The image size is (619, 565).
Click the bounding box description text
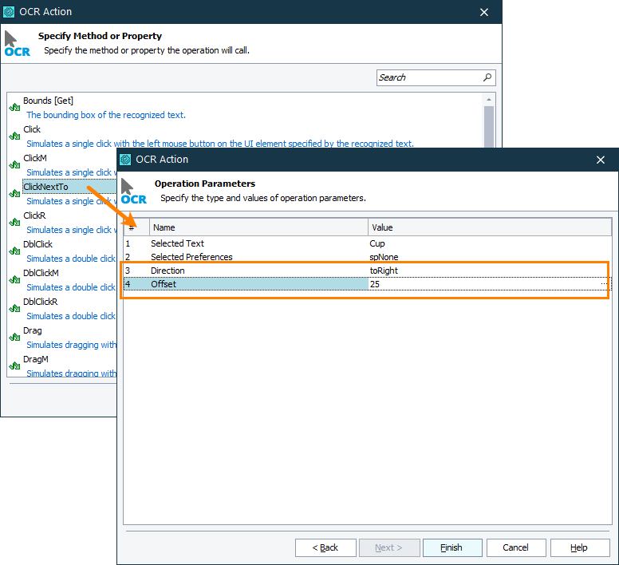tap(106, 115)
